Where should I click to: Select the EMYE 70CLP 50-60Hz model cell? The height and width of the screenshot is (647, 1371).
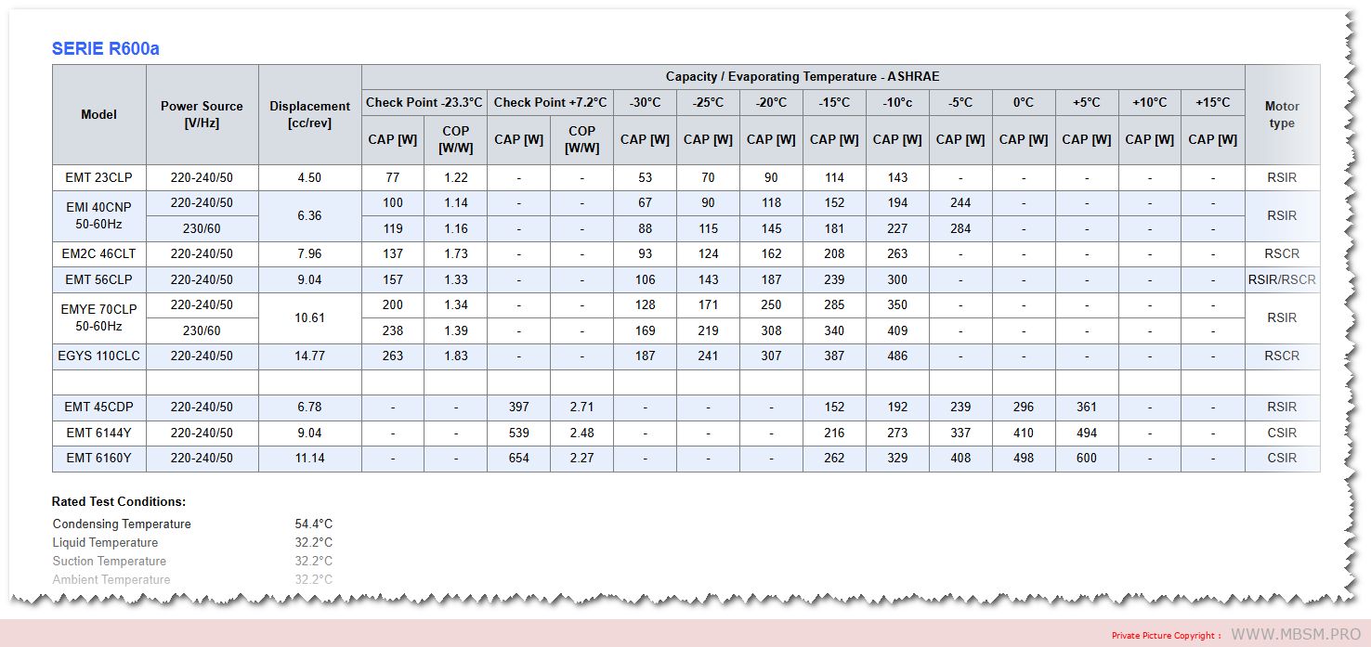click(98, 317)
